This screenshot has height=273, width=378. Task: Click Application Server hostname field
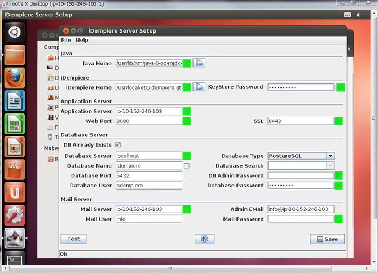point(149,111)
